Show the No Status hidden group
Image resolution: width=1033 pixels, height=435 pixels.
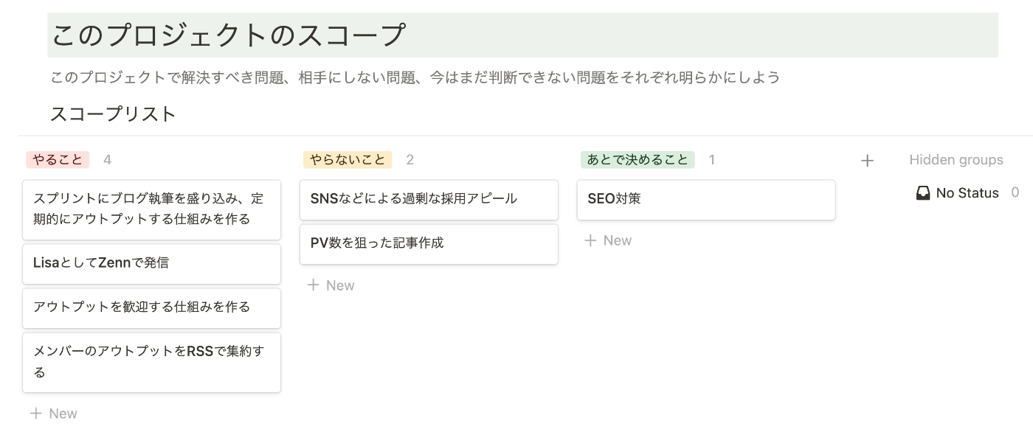coord(967,193)
